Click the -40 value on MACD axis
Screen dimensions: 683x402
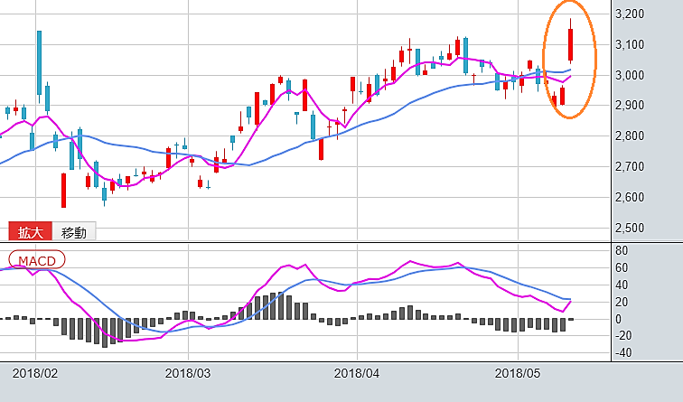(623, 352)
